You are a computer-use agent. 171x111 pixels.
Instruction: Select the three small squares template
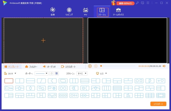point(63,95)
